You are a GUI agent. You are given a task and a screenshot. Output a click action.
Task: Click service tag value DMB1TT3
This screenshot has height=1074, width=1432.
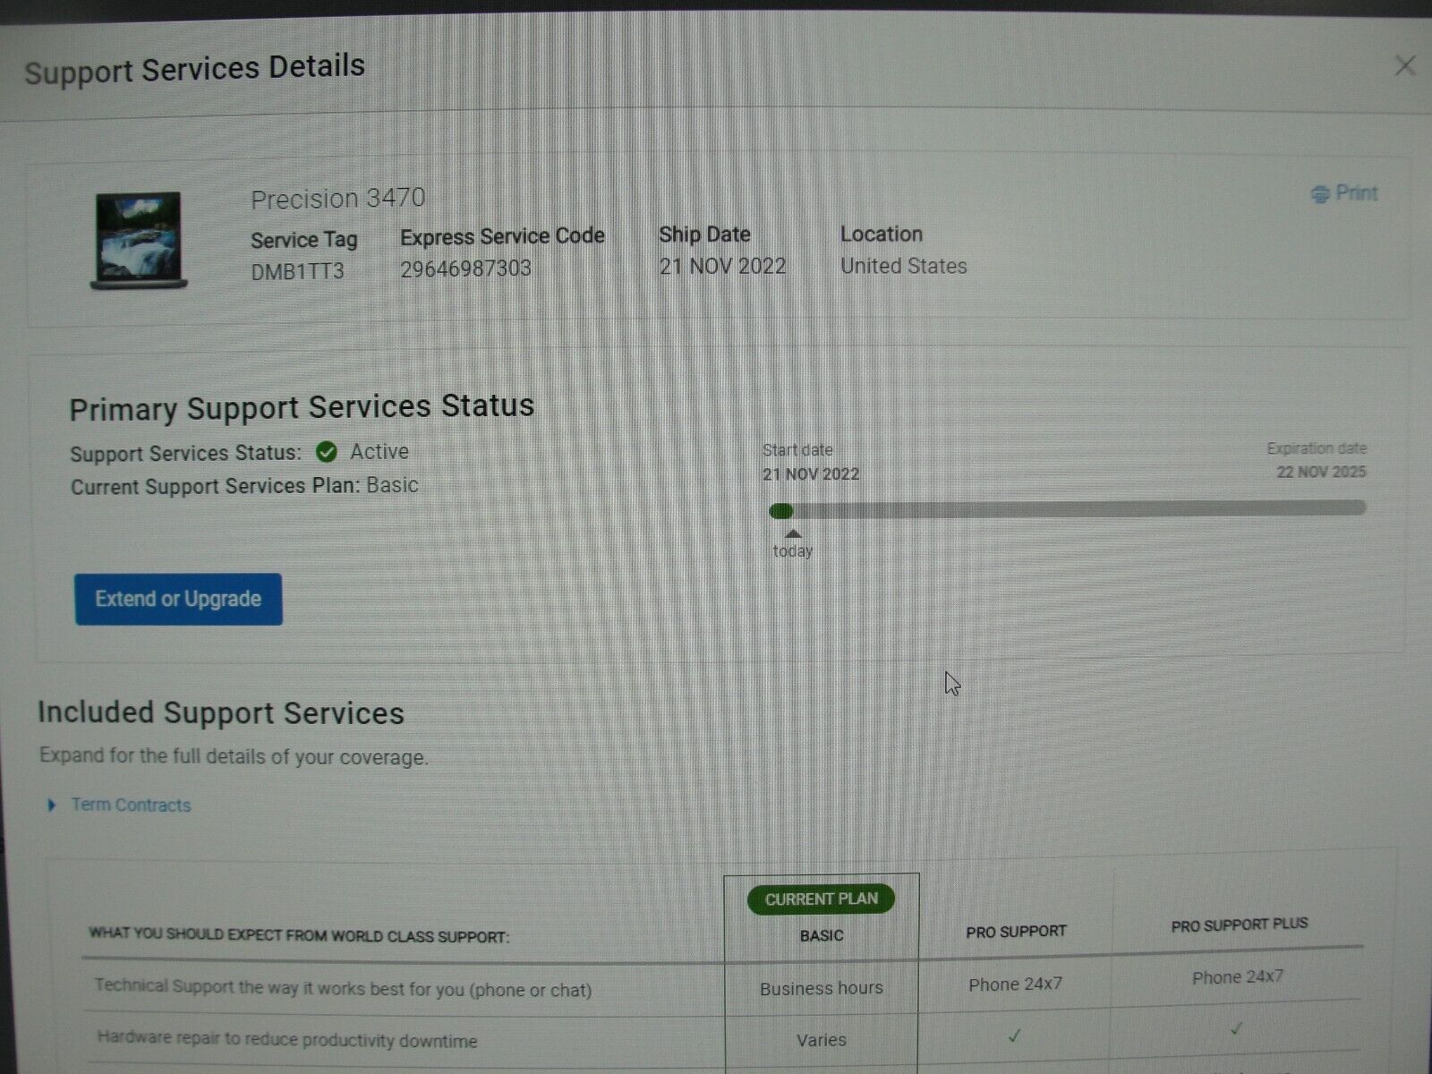(297, 271)
